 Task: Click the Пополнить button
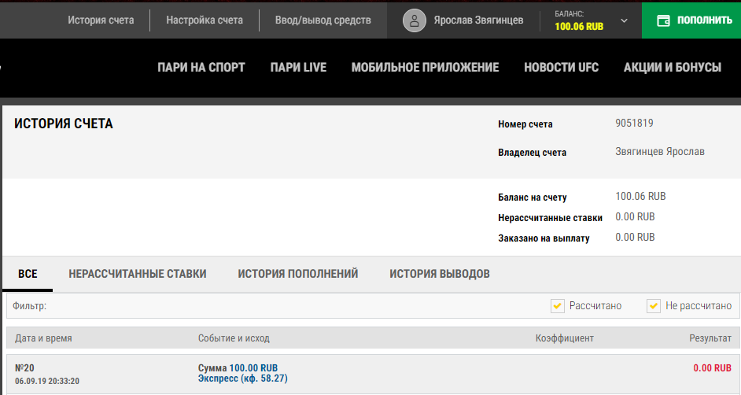pos(691,20)
